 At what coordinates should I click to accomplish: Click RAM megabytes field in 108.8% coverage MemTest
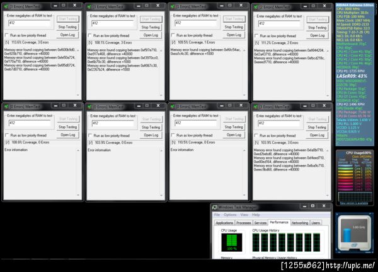(x=30, y=123)
